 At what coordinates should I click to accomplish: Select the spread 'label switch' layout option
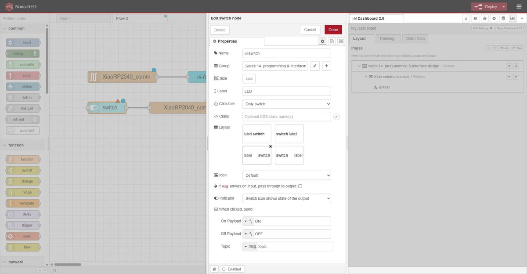[257, 155]
